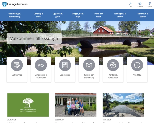Activate the Lyssna ear icon
The height and width of the screenshot is (123, 154).
pos(150,3)
